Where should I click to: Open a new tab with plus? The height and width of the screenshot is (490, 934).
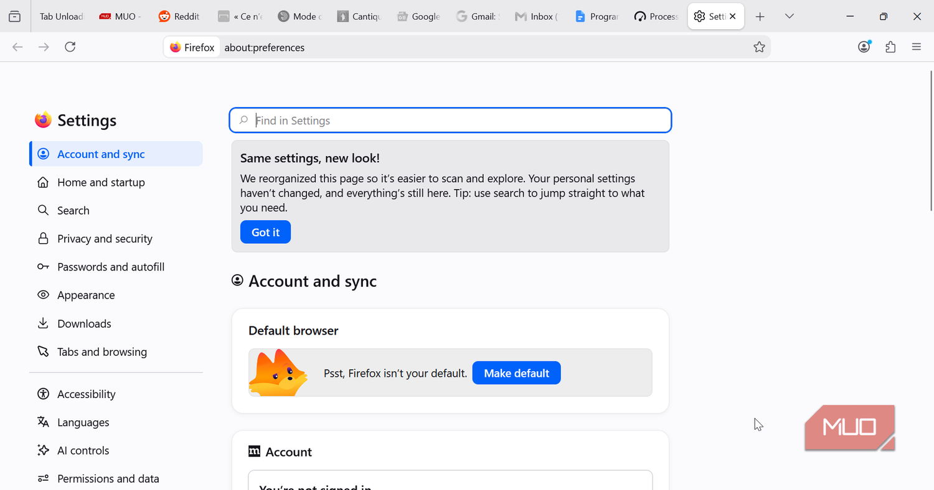760,17
